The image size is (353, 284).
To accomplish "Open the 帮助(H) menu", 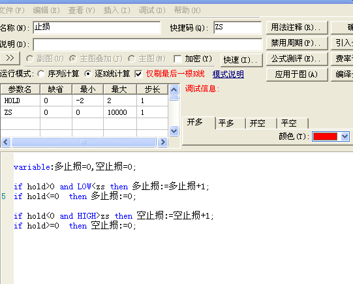I will coord(187,10).
